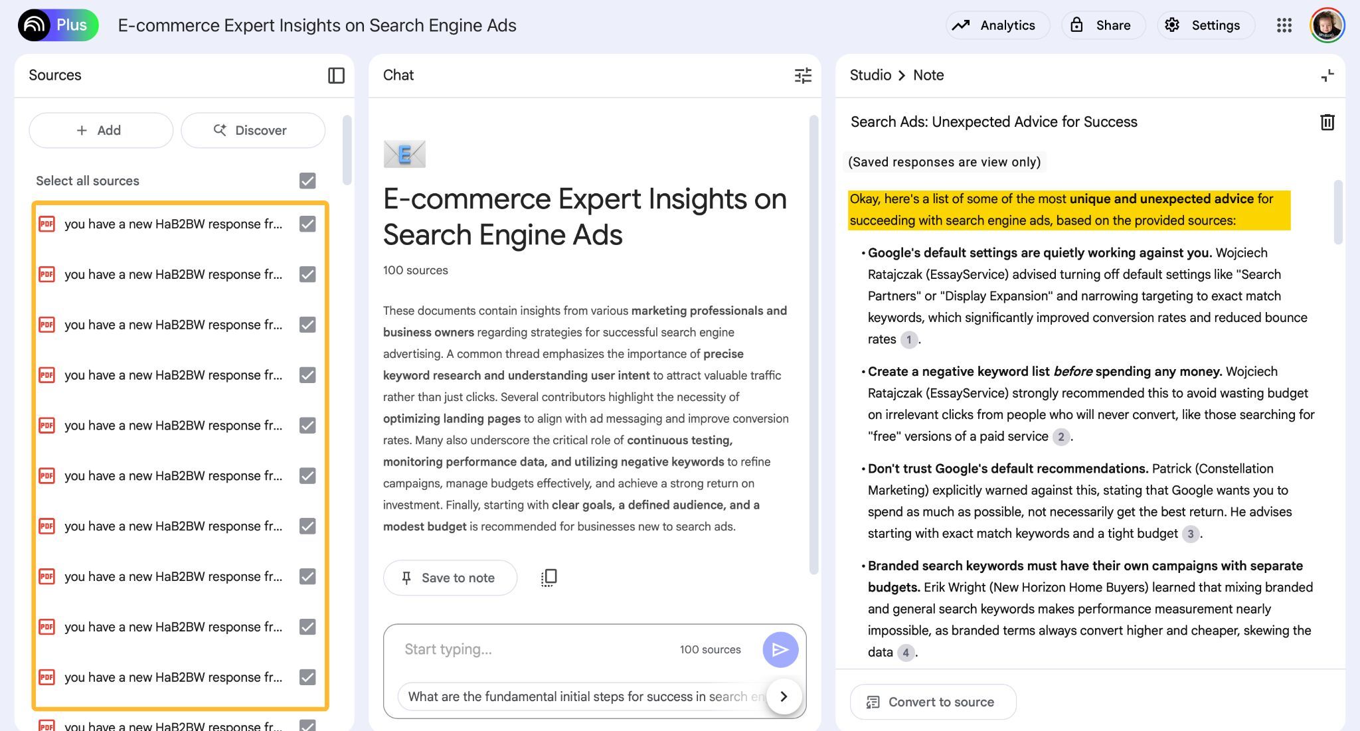1360x731 pixels.
Task: Send the chat message
Action: [x=780, y=649]
